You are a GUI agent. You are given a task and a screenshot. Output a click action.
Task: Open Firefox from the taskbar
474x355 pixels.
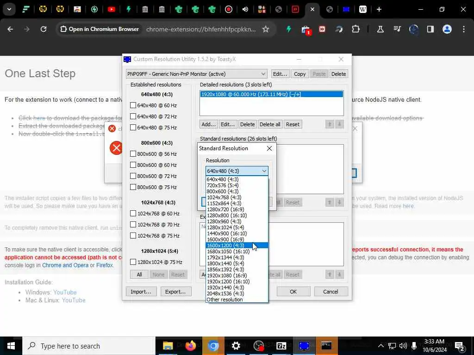(190, 346)
